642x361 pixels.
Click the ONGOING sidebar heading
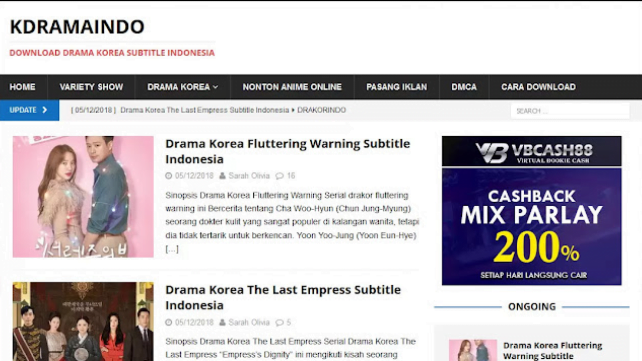click(x=532, y=307)
